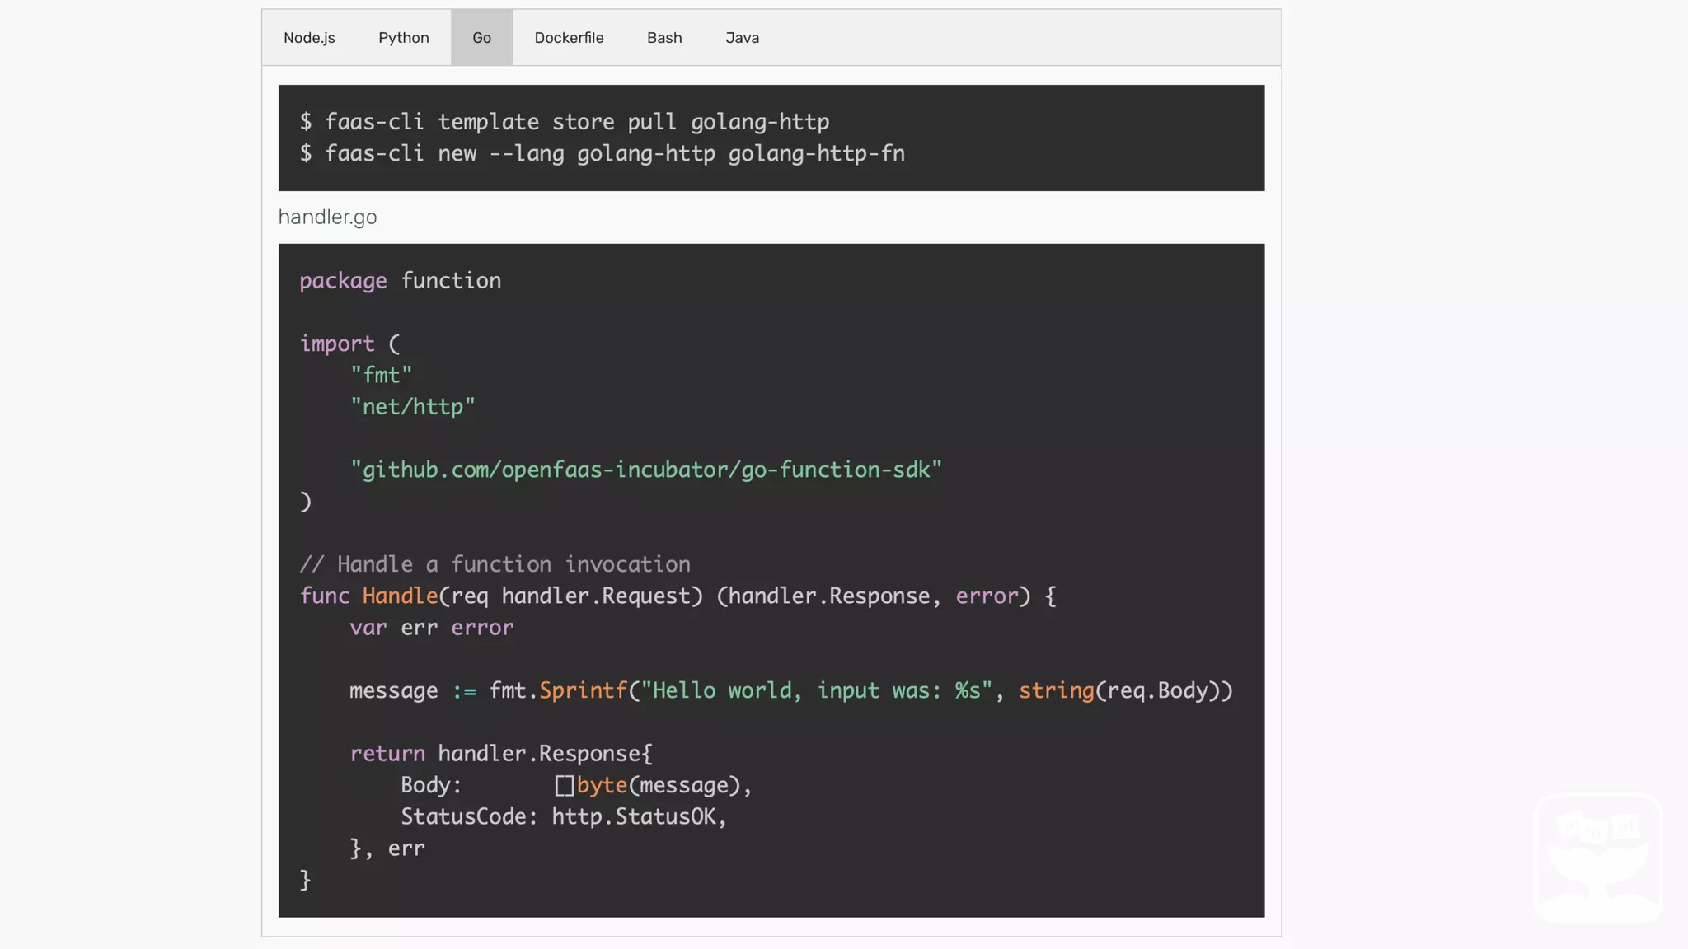
Task: Click the var err error line
Action: (431, 628)
